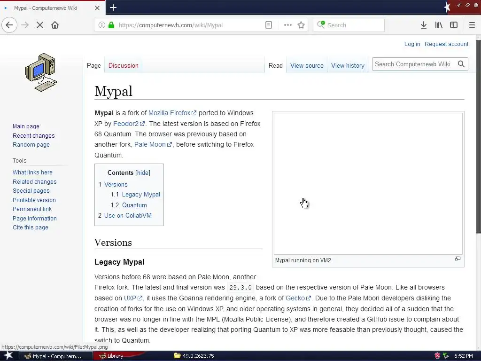Open Cite this page link
481x361 pixels.
pyautogui.click(x=31, y=228)
